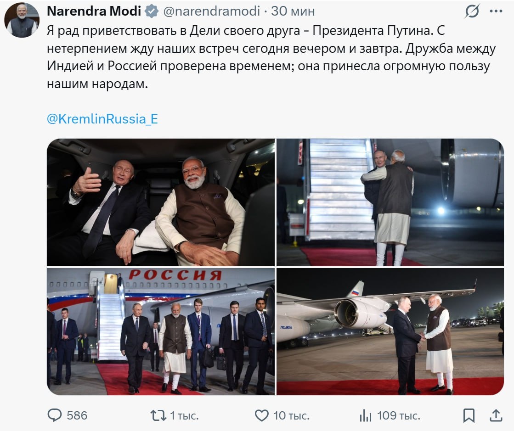The image size is (514, 431).
Task: Open handshake photo under aircraft wing
Action: point(390,331)
